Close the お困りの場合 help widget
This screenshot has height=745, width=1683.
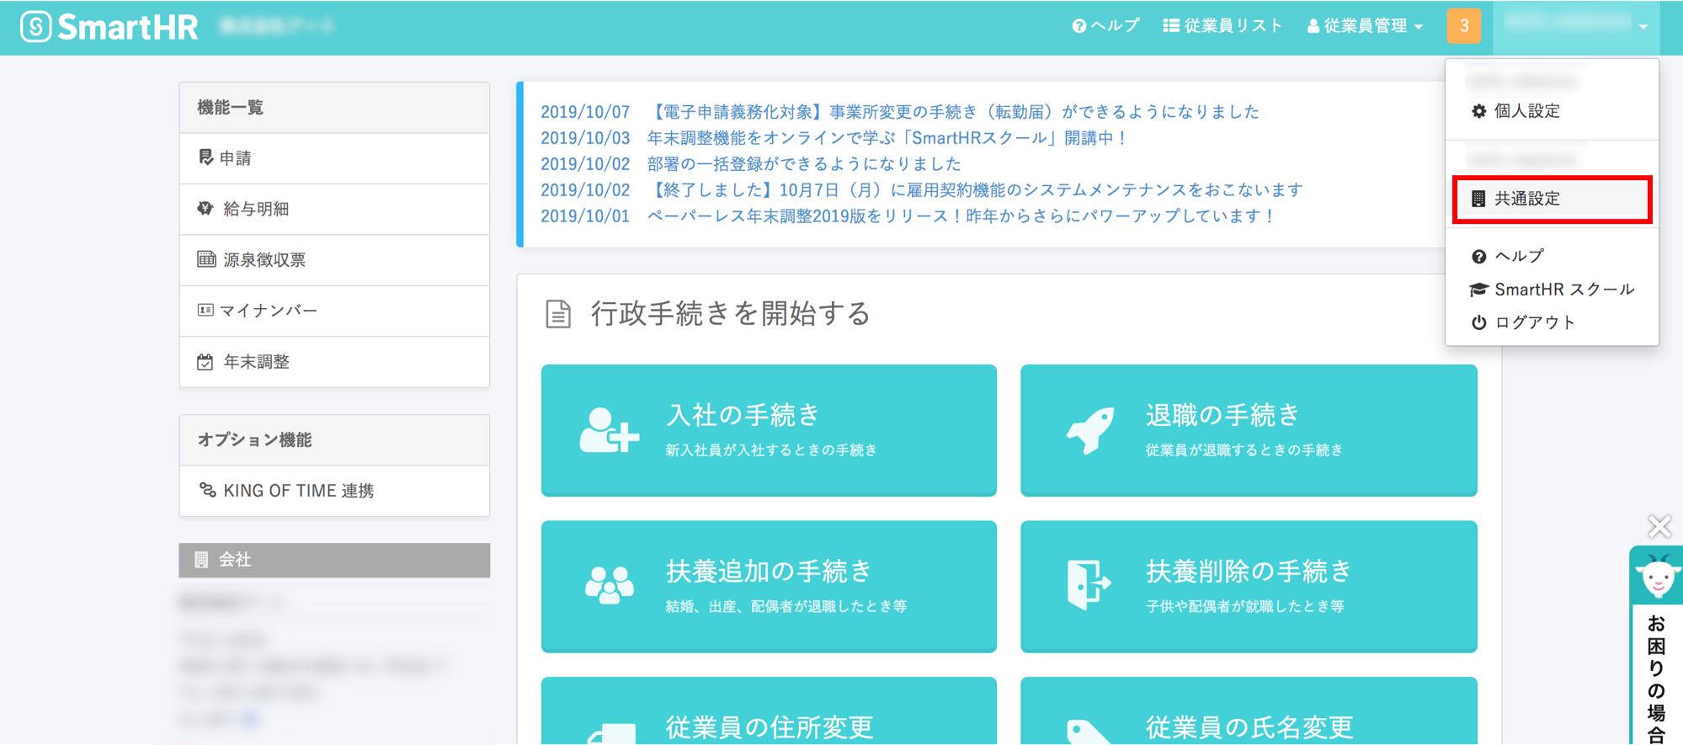pos(1659,527)
